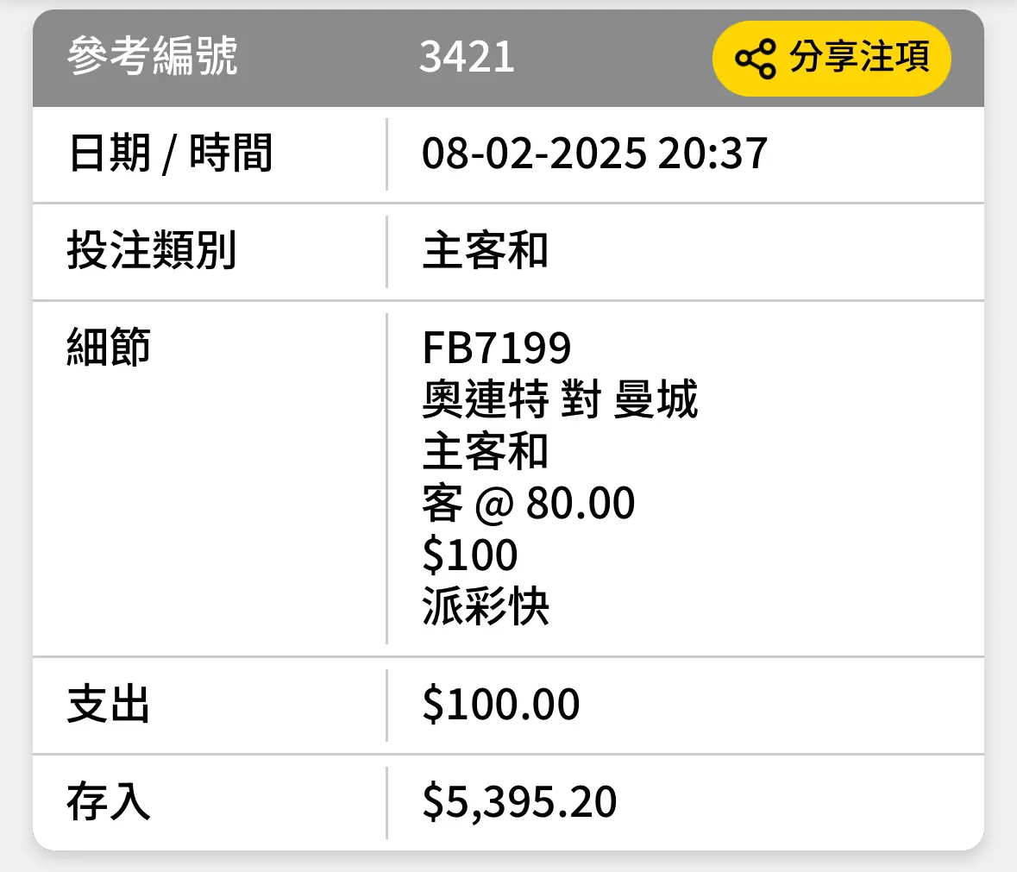Select the 主客和 bet type value
The width and height of the screenshot is (1017, 872).
click(485, 251)
